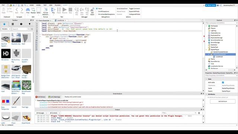
Task: Open the All Messages dropdown in Output
Action: click(41, 113)
